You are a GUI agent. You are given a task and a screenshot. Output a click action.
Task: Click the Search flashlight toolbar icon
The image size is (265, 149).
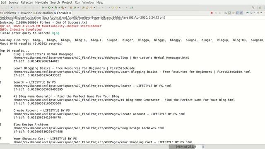(x=91, y=7)
